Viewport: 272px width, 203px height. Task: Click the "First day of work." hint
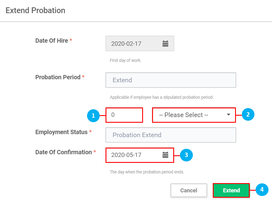tap(125, 61)
